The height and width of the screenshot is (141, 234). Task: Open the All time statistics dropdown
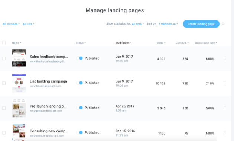pyautogui.click(x=137, y=24)
